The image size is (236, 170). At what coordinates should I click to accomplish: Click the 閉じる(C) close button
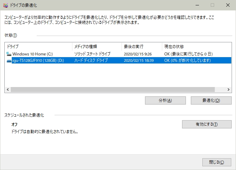click(217, 162)
